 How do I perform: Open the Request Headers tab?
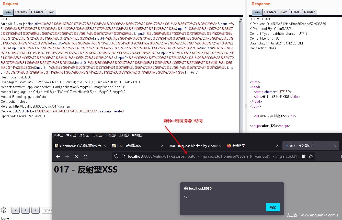tap(37, 12)
